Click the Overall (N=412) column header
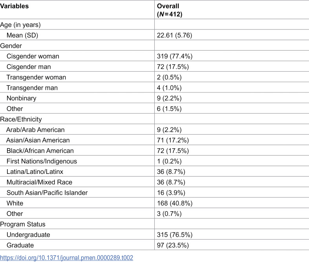 click(170, 10)
